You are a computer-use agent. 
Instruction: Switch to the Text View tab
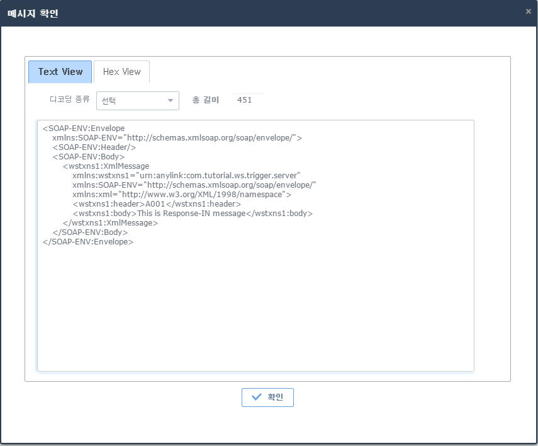60,72
